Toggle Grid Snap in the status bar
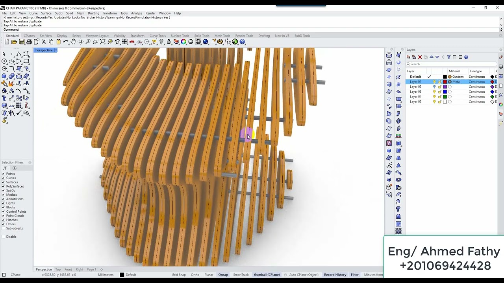Viewport: 504px width, 283px height. 179,275
